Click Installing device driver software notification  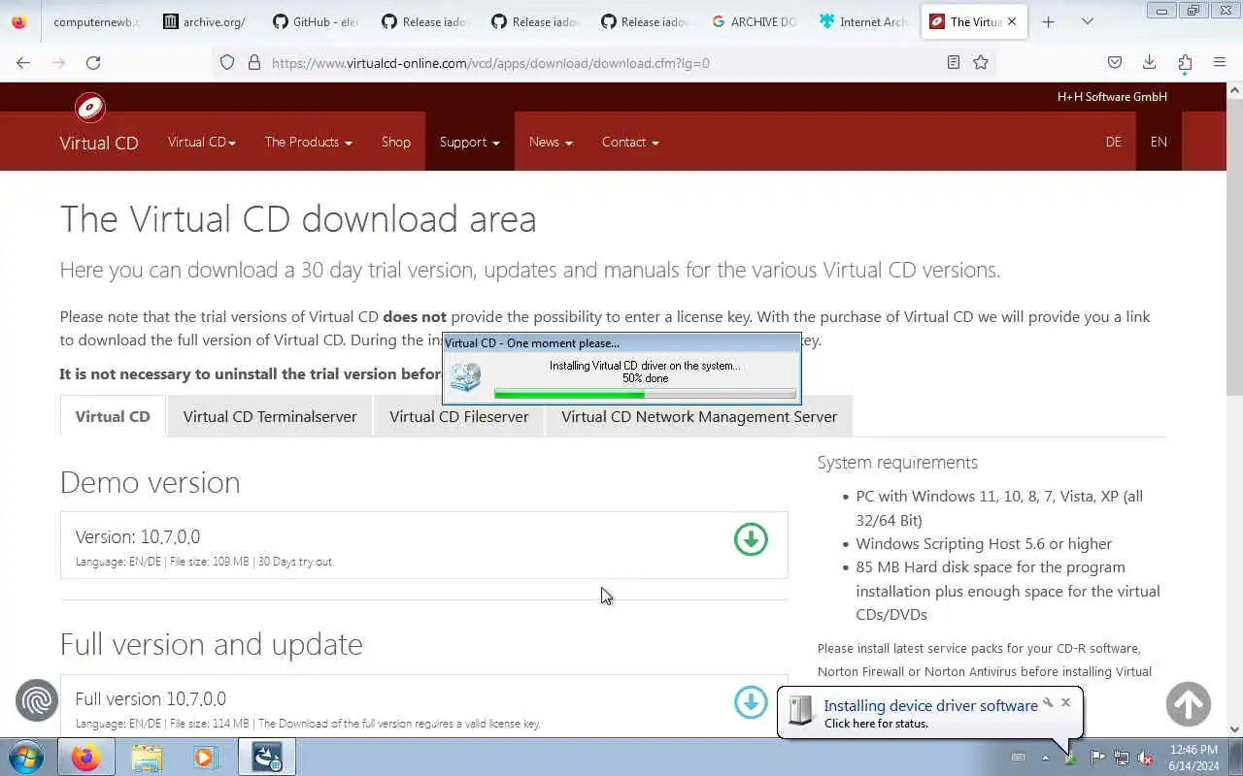(930, 706)
